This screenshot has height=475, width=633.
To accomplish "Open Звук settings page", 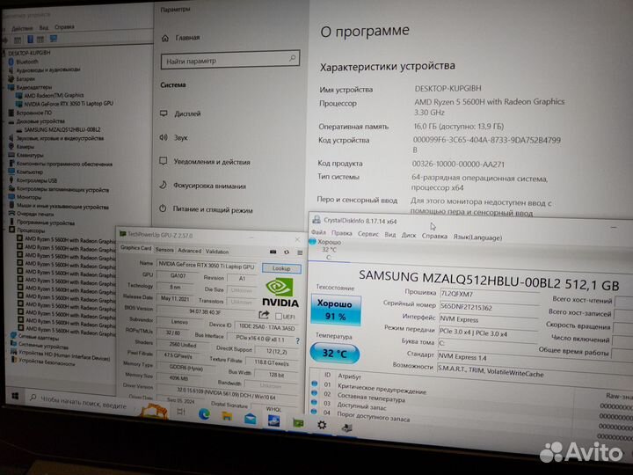I will coord(173,138).
